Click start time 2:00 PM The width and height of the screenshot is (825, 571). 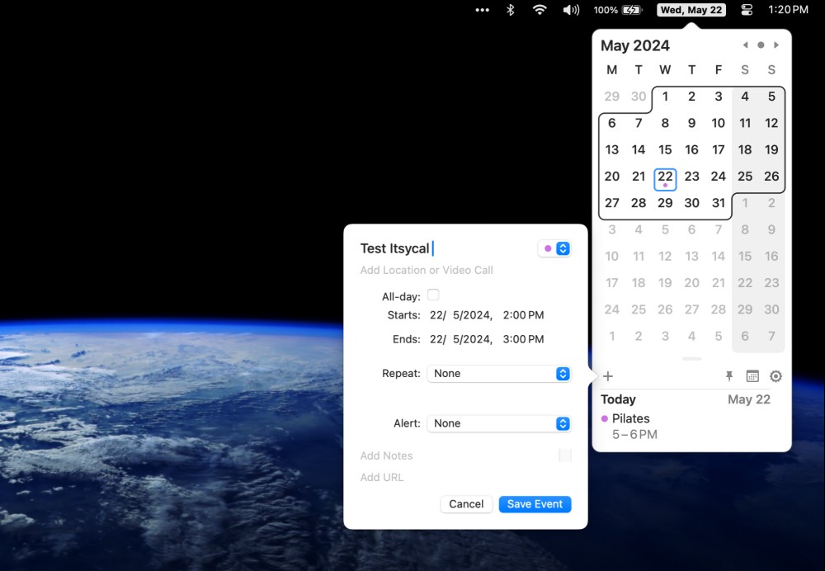click(524, 315)
